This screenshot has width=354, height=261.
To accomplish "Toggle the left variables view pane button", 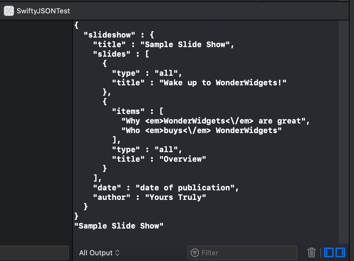I will click(x=329, y=252).
